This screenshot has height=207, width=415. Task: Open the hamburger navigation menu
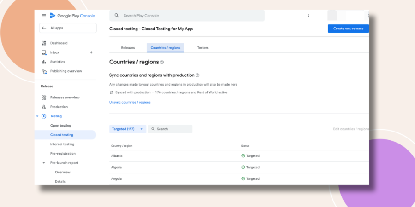tap(44, 16)
